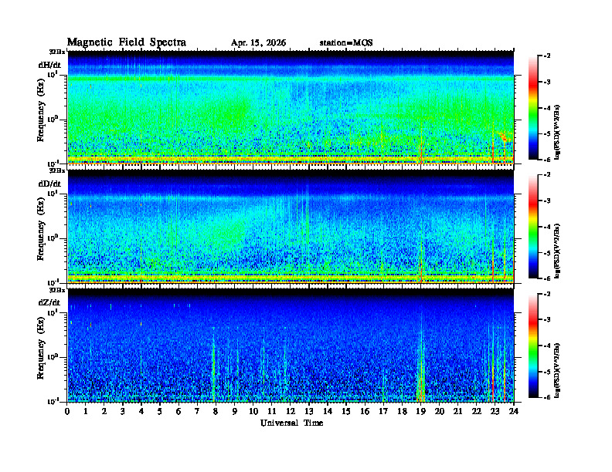This screenshot has width=612, height=472.
Task: Click the "9" hour tick label
Action: tap(235, 411)
